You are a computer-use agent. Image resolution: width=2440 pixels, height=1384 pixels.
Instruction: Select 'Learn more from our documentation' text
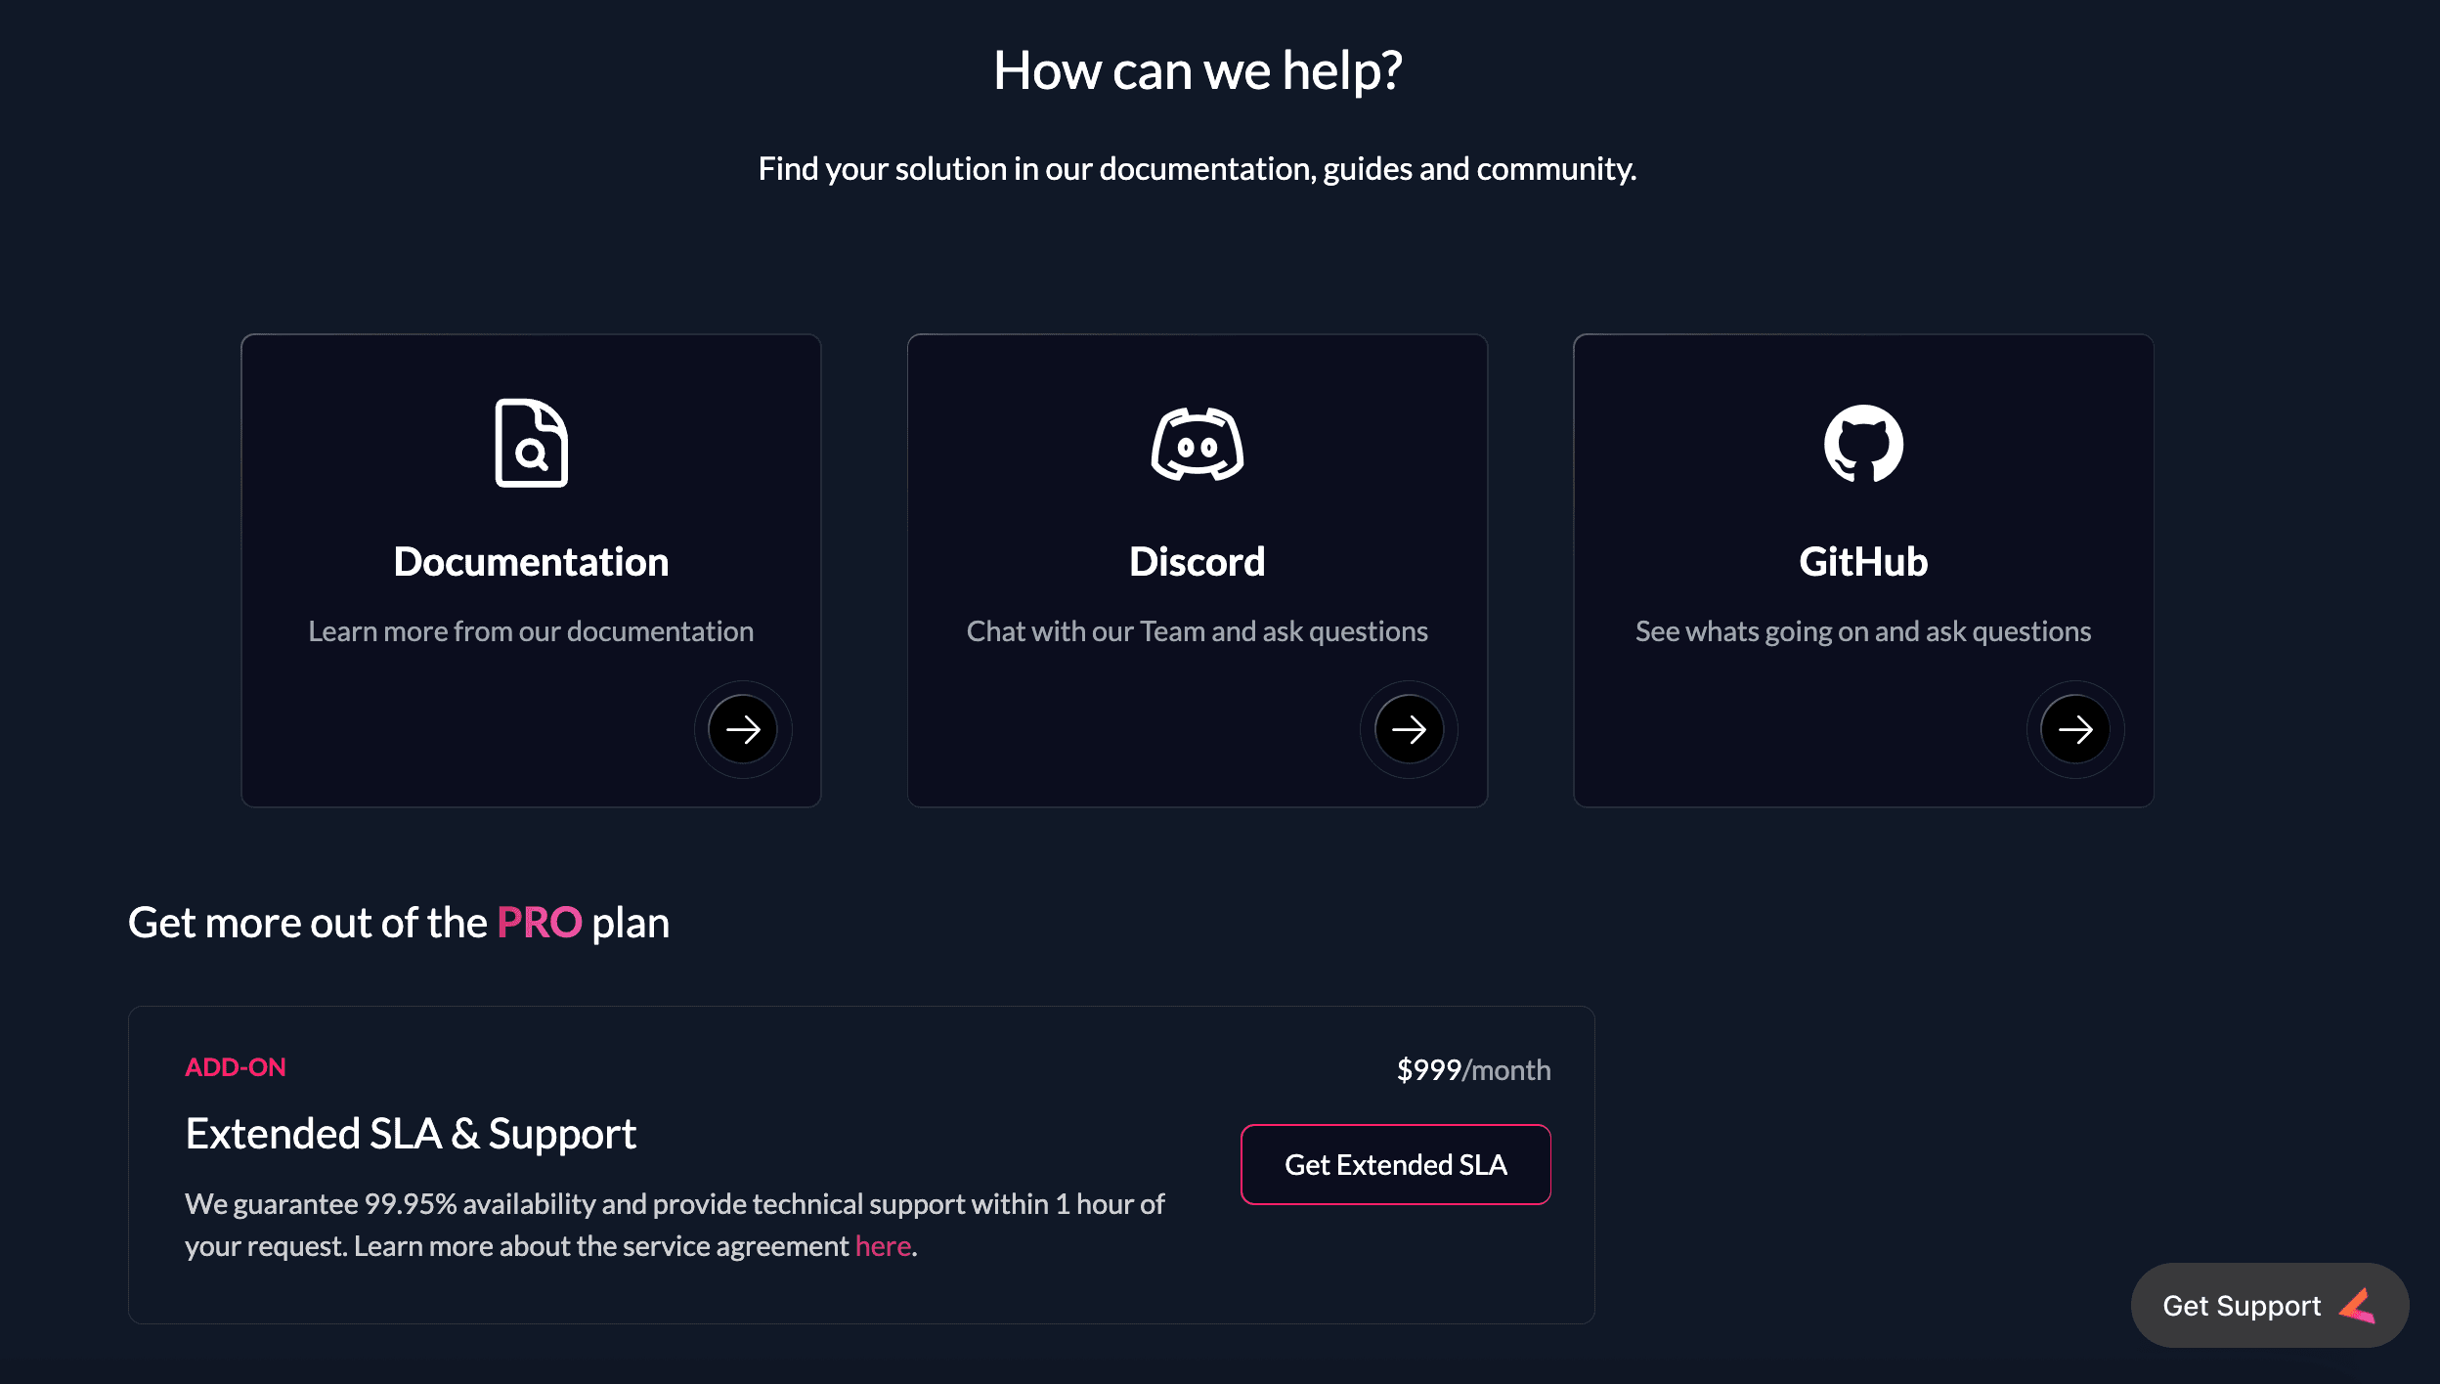coord(531,631)
